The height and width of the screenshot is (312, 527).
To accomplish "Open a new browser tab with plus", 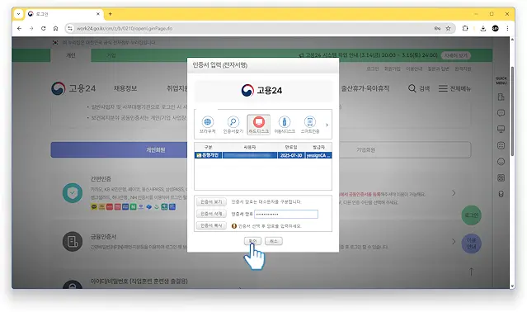I will click(110, 14).
